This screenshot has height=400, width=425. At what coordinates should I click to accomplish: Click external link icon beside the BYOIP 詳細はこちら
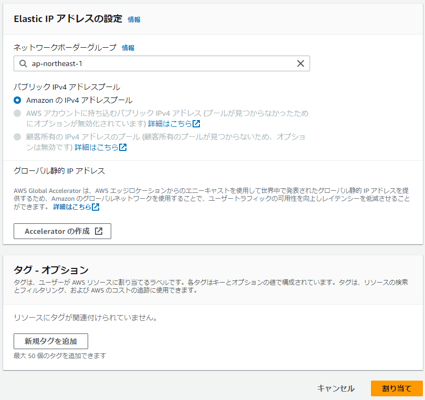[x=196, y=124]
